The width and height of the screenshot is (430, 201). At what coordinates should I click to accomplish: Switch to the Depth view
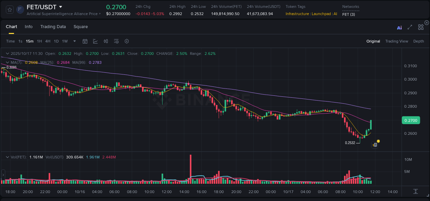pos(419,41)
